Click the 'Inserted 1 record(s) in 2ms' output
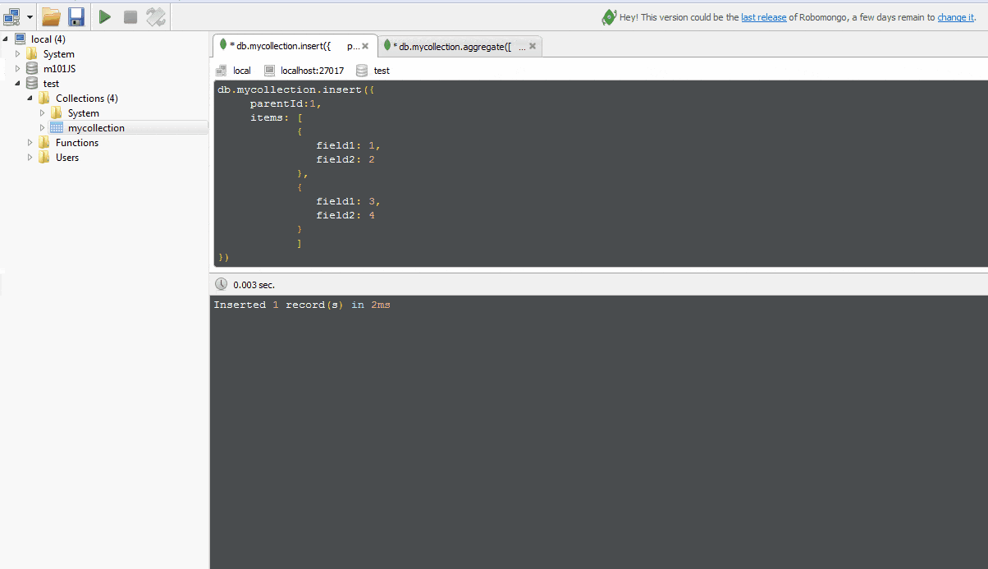 (x=302, y=305)
